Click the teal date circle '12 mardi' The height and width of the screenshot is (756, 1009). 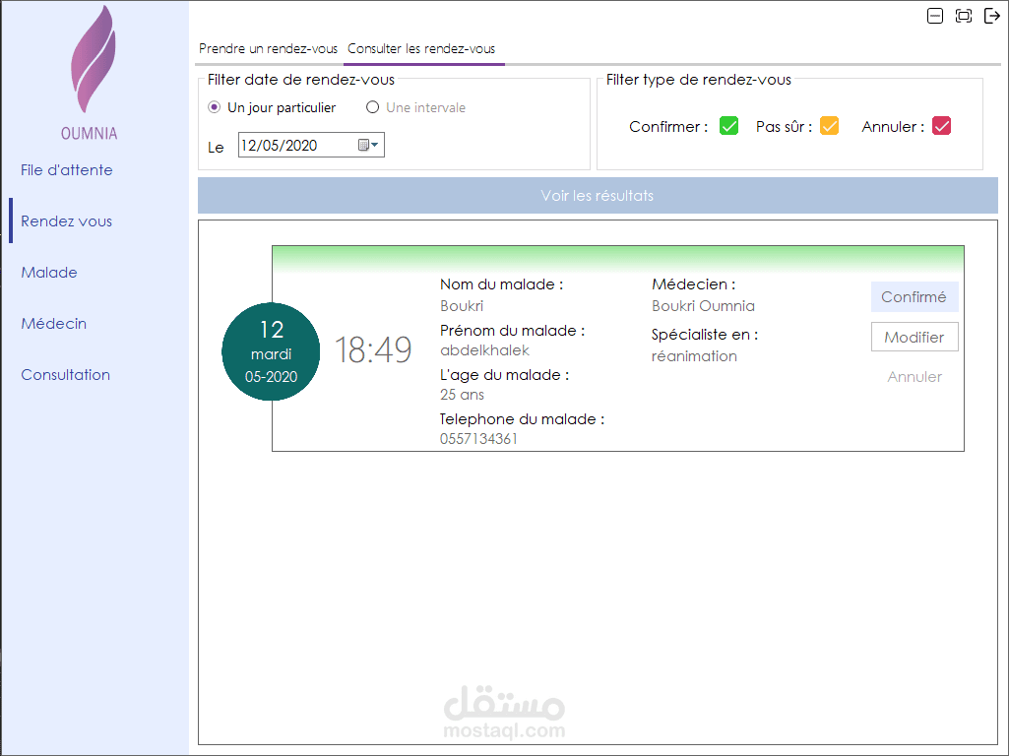tap(271, 351)
